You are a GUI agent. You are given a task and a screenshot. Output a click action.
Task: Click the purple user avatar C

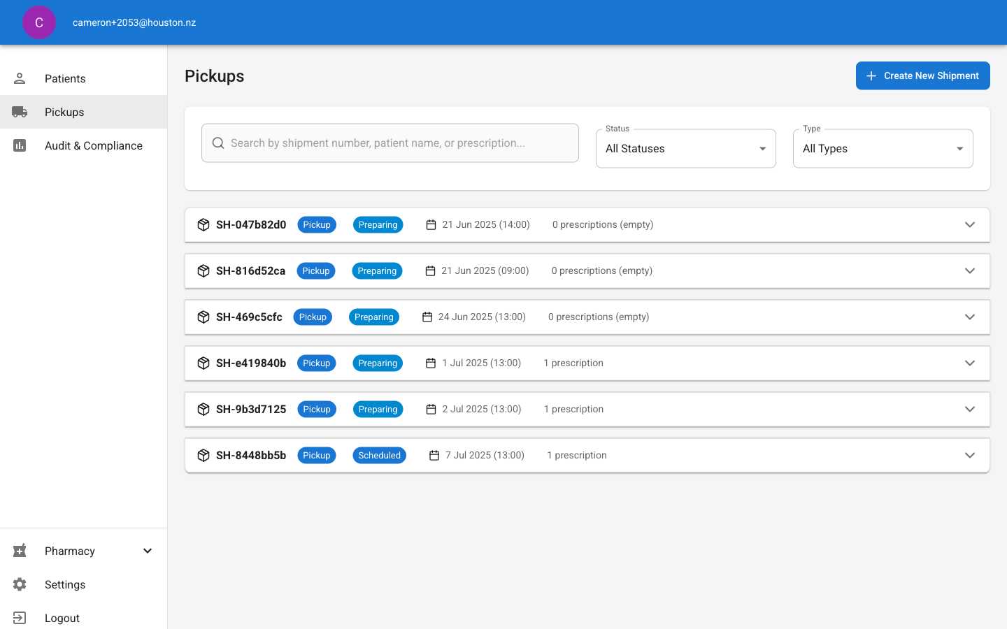[x=39, y=22]
